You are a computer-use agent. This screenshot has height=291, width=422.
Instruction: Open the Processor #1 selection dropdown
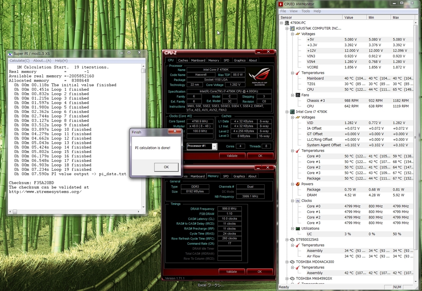[214, 146]
